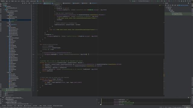Open Project panel options gear
The height and width of the screenshot is (108, 193).
(x=29, y=3)
